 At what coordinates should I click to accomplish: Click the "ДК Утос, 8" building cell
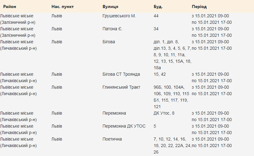[164, 113]
